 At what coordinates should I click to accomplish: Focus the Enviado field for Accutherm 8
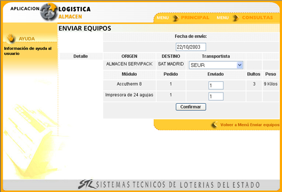(x=216, y=86)
